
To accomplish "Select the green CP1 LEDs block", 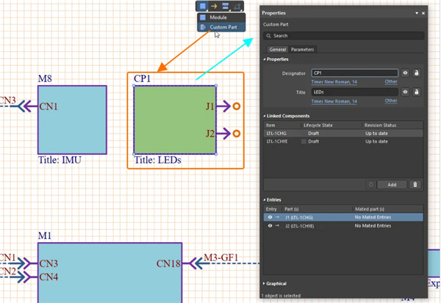I will pyautogui.click(x=175, y=120).
